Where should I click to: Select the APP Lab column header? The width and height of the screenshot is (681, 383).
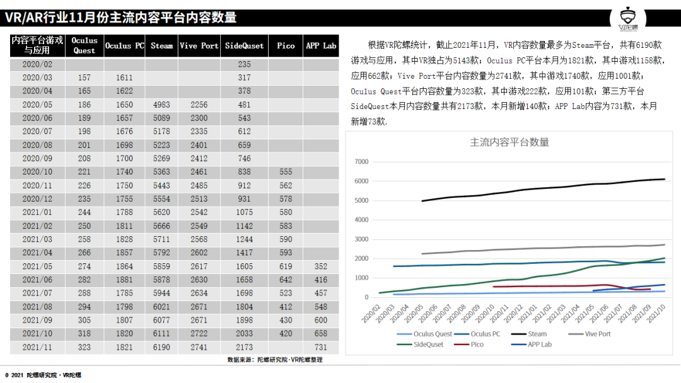point(321,45)
